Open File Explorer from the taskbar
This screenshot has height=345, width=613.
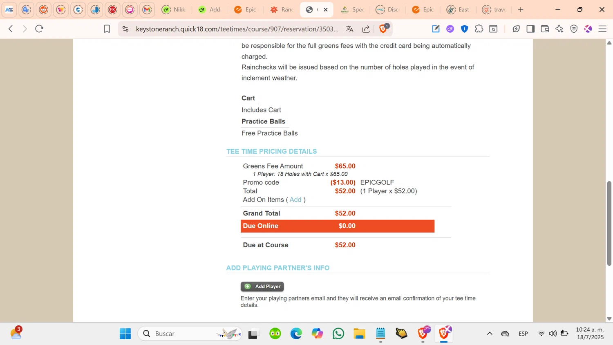pyautogui.click(x=360, y=334)
